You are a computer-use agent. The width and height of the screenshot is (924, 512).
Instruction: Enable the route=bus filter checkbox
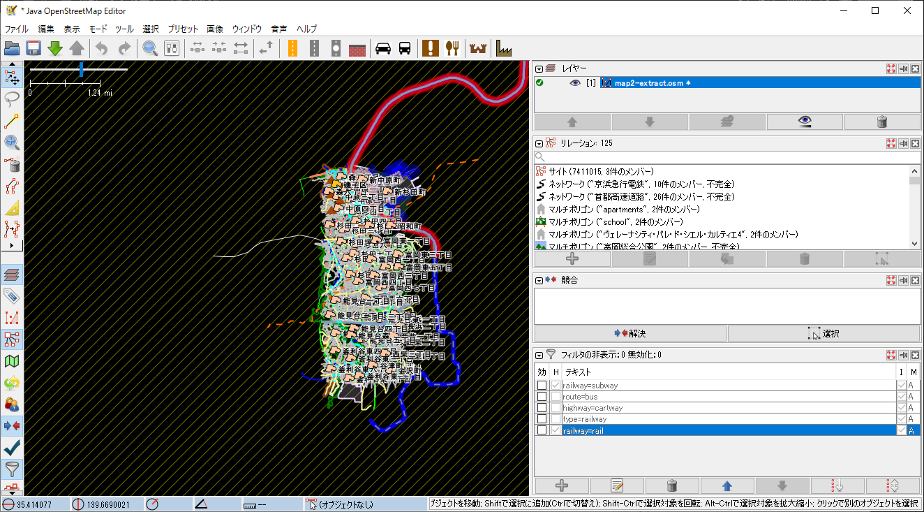click(x=542, y=397)
